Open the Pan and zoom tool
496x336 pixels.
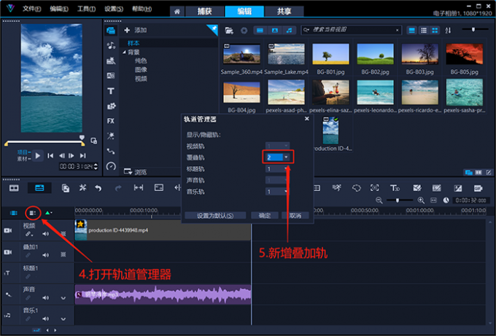coord(374,188)
